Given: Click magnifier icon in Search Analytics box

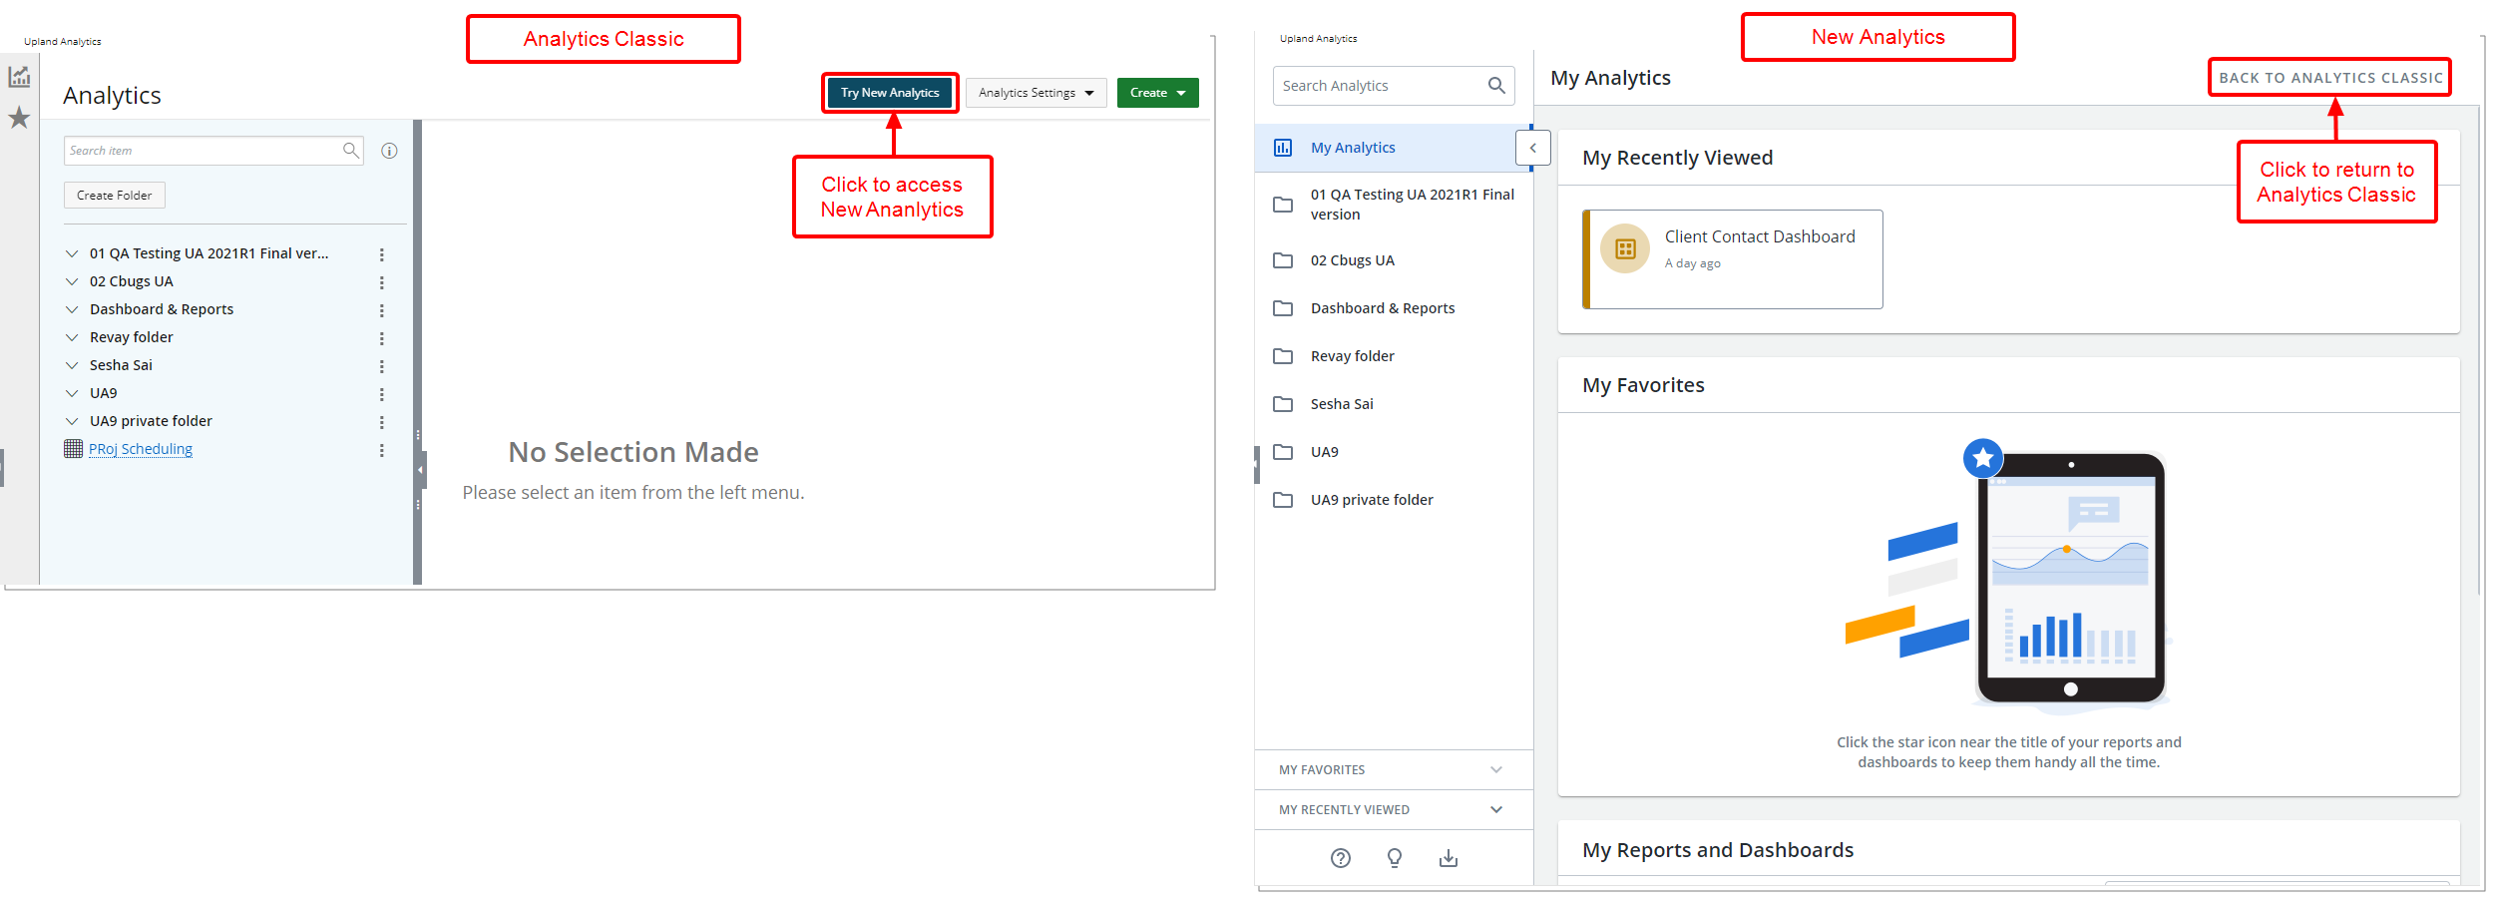Looking at the screenshot, I should (x=1495, y=86).
